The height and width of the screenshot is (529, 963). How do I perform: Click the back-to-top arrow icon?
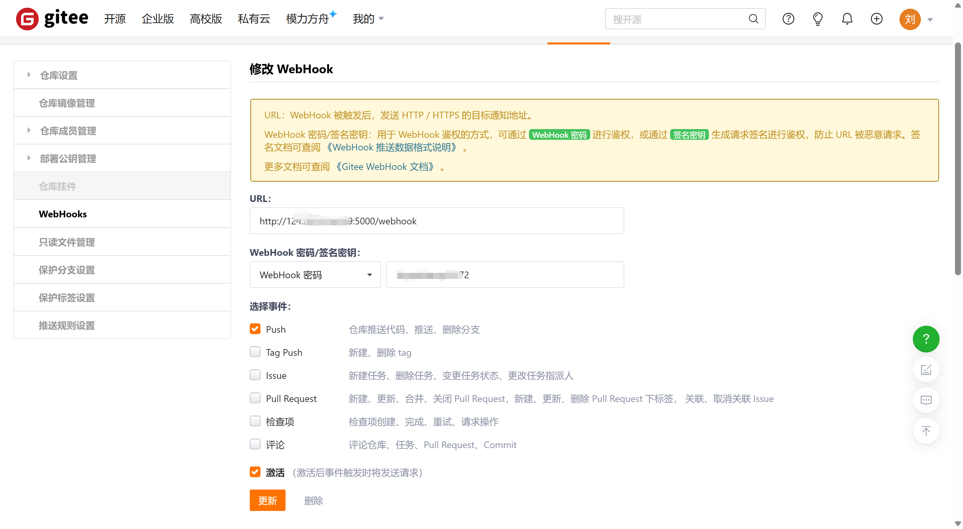click(926, 431)
